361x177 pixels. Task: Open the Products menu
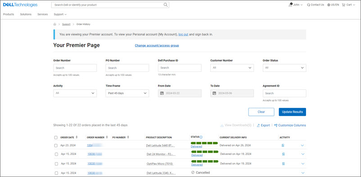pyautogui.click(x=9, y=14)
